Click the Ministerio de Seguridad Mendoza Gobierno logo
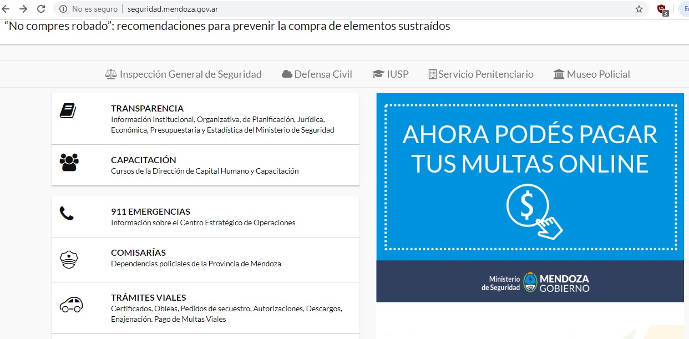The width and height of the screenshot is (689, 339). (x=535, y=282)
